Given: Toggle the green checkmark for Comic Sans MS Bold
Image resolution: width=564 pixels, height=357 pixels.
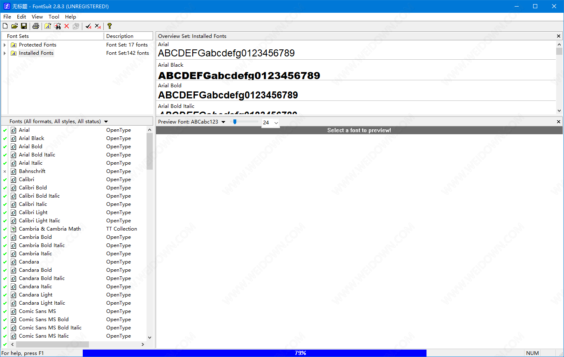Looking at the screenshot, I should [5, 320].
